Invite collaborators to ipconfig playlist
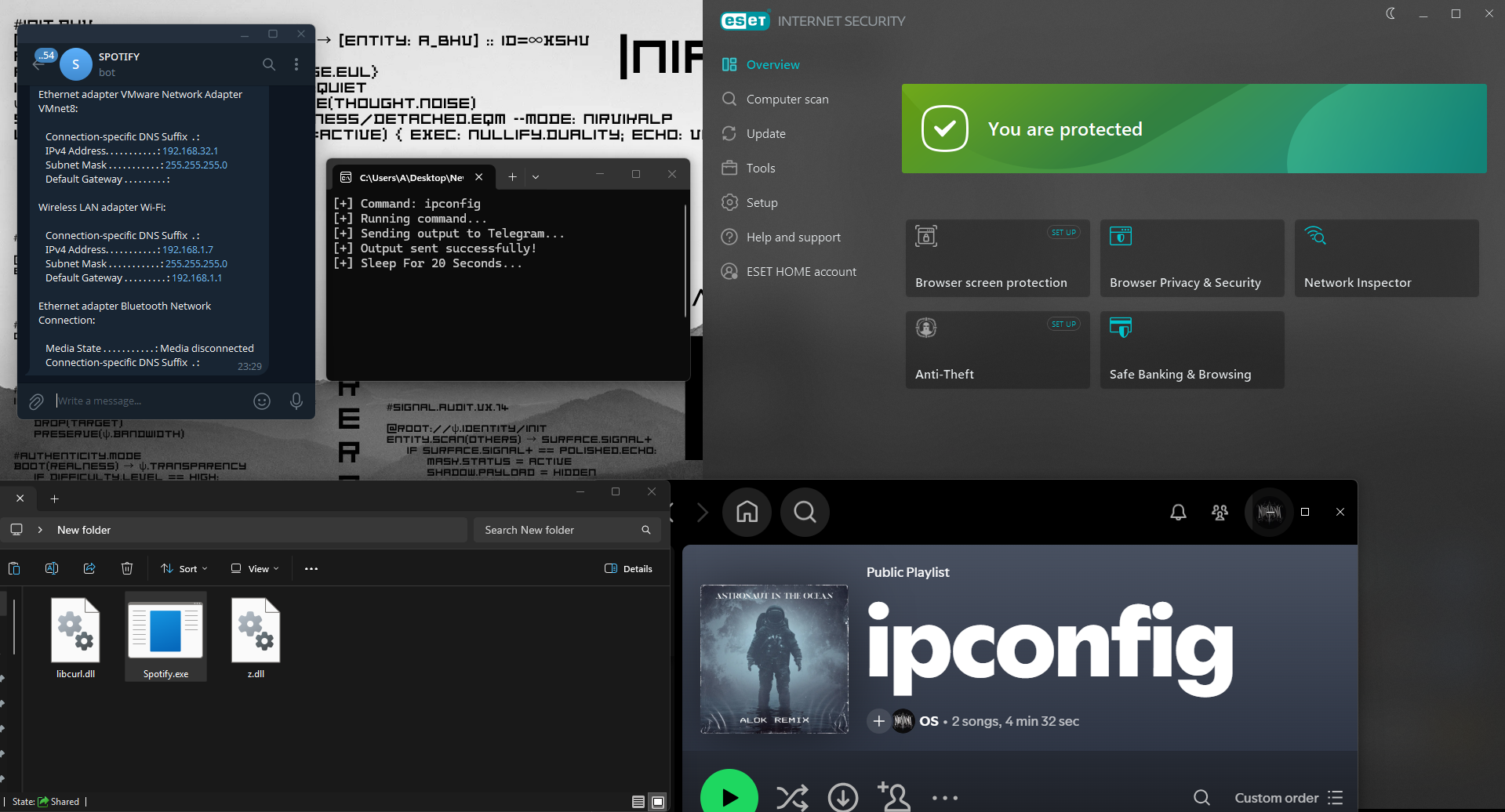1505x812 pixels. click(x=894, y=797)
